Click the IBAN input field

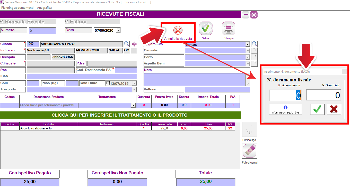82,77
